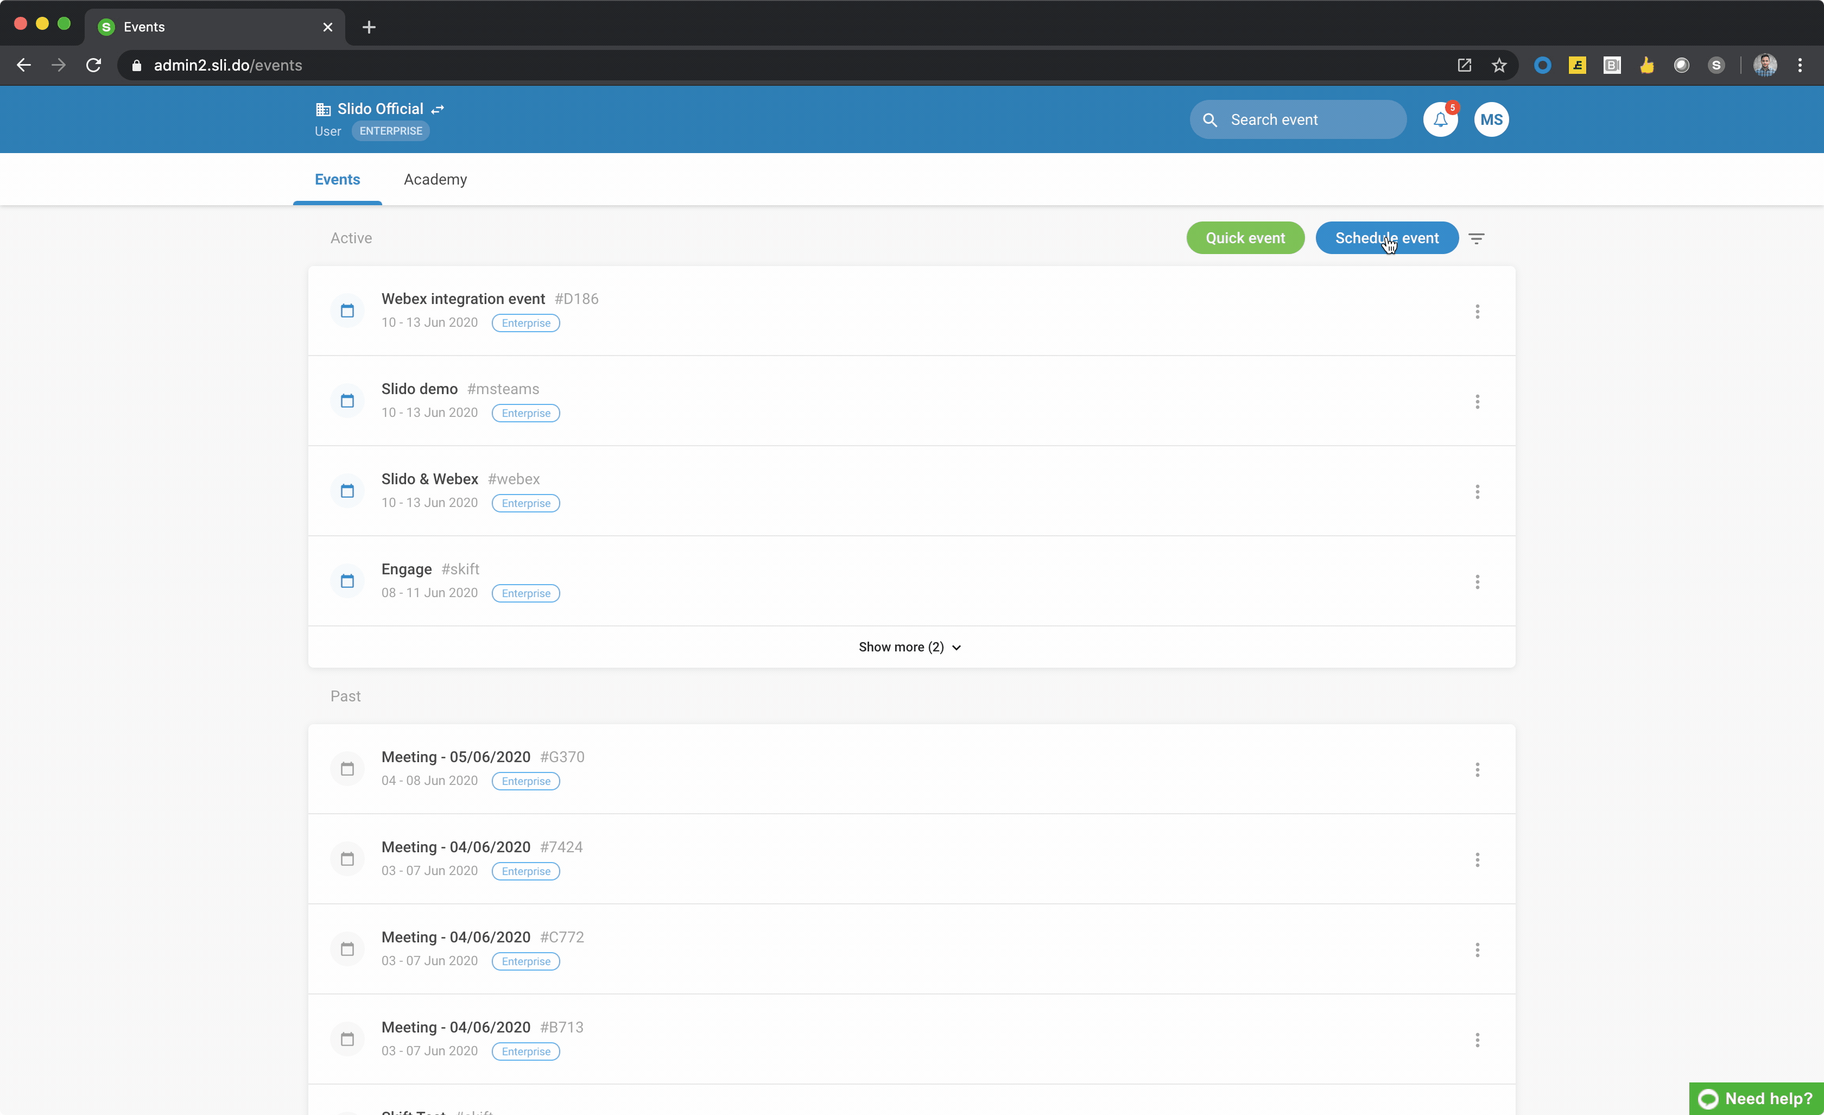Open options menu for Meeting #C772

[1477, 950]
